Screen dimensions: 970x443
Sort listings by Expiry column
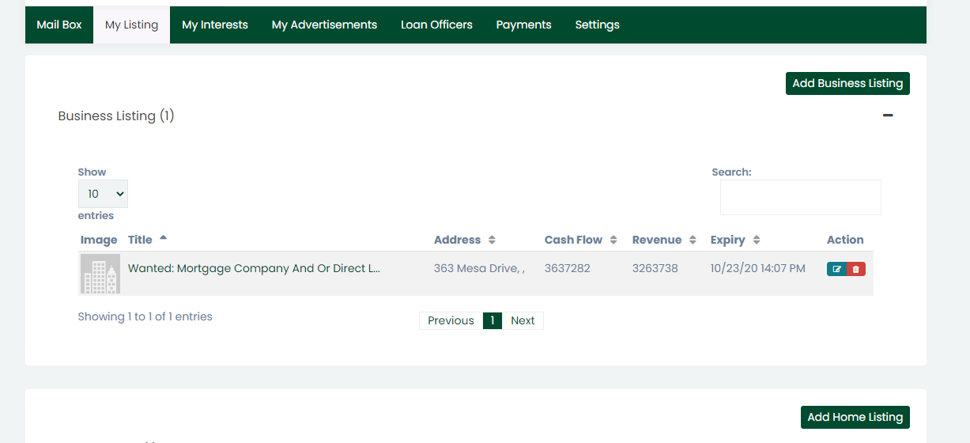[757, 240]
